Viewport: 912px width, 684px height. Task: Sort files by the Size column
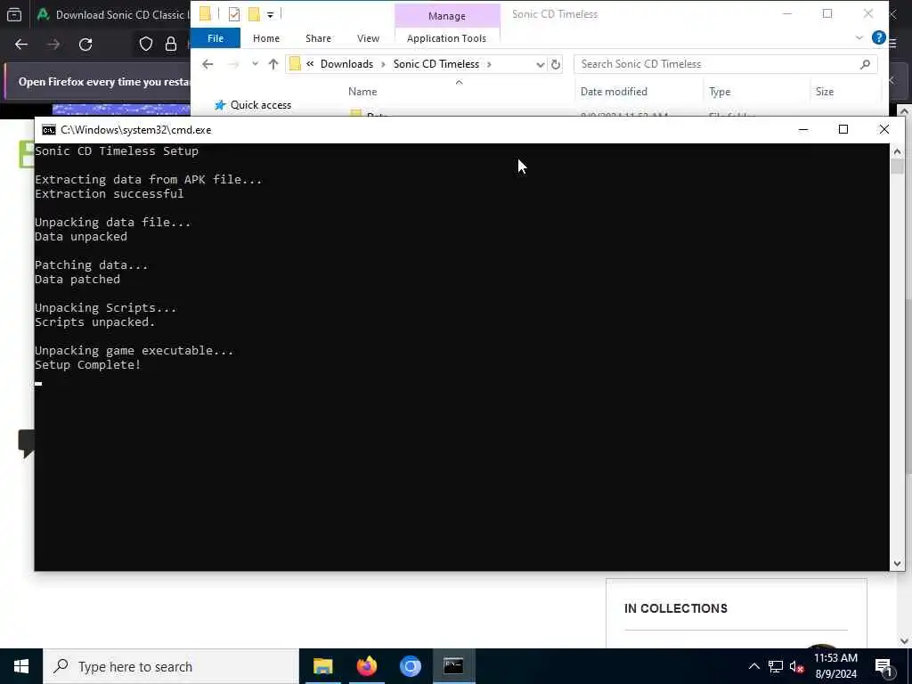(x=824, y=92)
